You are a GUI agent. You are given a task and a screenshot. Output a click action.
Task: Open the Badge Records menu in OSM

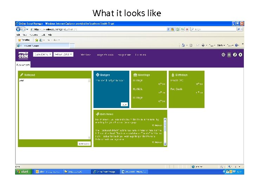[105, 55]
